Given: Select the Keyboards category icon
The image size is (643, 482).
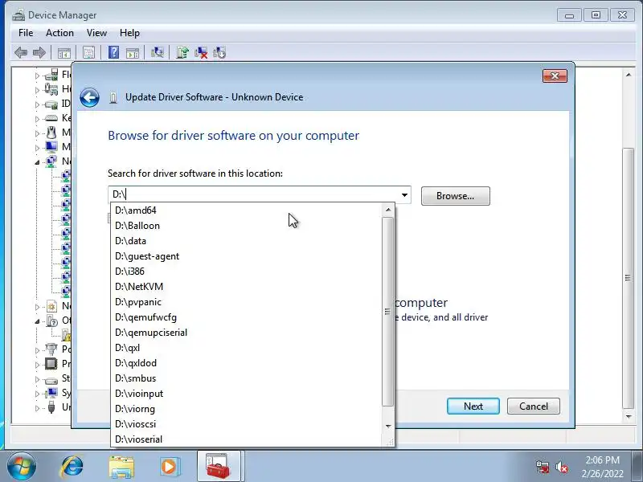Looking at the screenshot, I should point(51,118).
